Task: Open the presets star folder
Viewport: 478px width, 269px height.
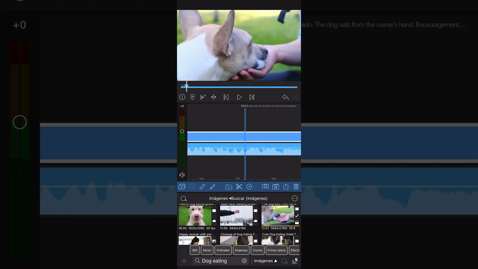Action: [x=276, y=187]
